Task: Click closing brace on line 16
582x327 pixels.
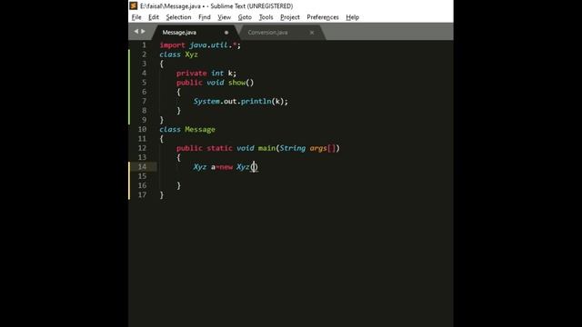Action: 178,185
